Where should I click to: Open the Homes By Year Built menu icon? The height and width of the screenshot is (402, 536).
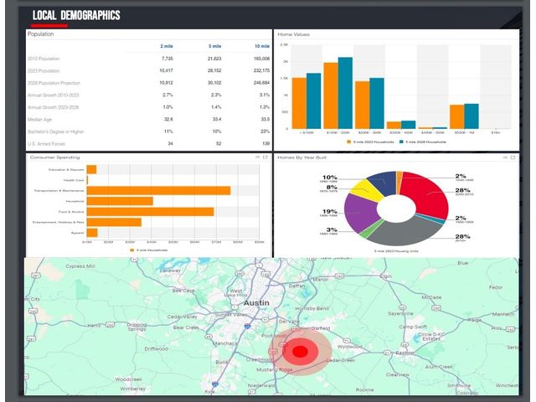[x=505, y=157]
